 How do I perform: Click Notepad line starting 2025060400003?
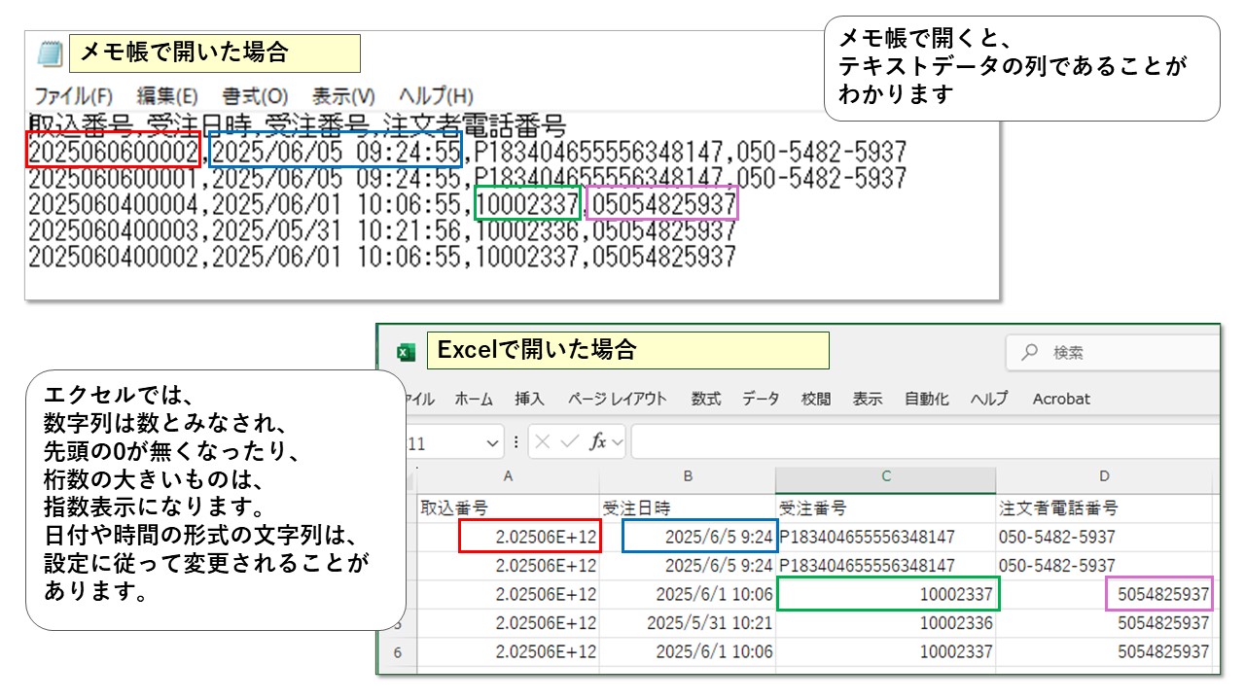(382, 230)
